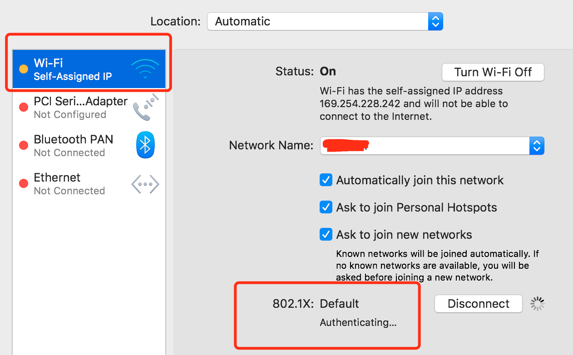This screenshot has height=355, width=573.
Task: Click the spinning progress indicator near Disconnect
Action: (537, 304)
